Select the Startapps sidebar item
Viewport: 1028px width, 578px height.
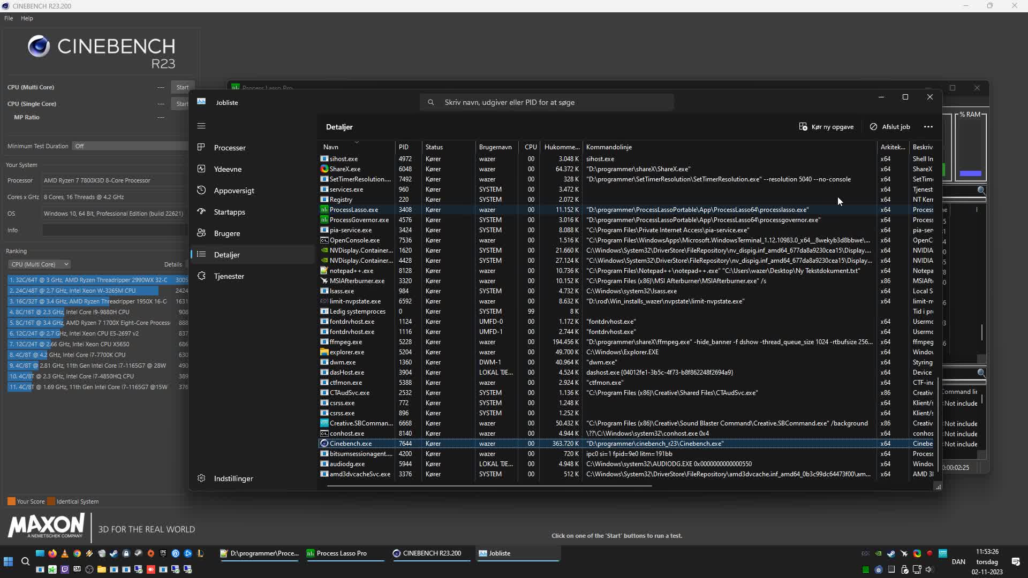[x=229, y=212]
